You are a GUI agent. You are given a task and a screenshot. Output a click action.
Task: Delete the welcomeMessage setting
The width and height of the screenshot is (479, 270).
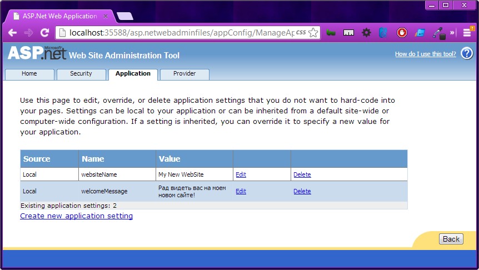(x=302, y=191)
